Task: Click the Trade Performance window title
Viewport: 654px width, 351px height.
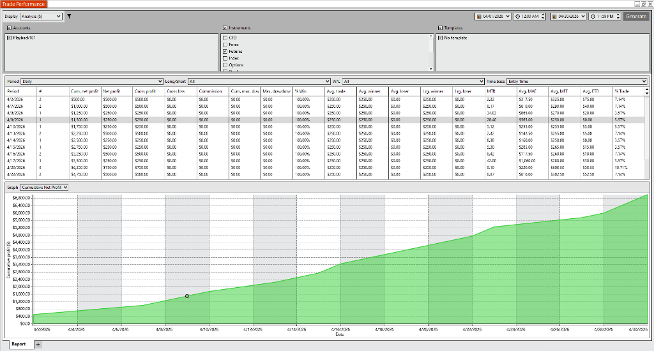Action: point(24,4)
